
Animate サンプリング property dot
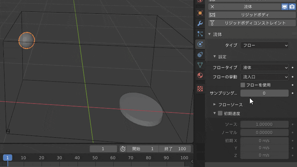[x=293, y=93]
